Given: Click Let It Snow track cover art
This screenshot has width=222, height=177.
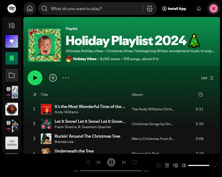Looking at the screenshot, I should pos(46,124).
